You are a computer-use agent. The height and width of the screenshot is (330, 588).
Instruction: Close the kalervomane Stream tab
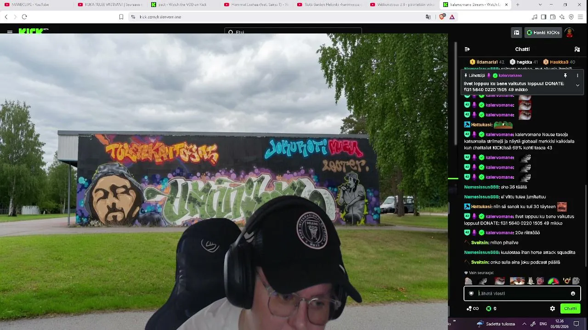(x=506, y=5)
